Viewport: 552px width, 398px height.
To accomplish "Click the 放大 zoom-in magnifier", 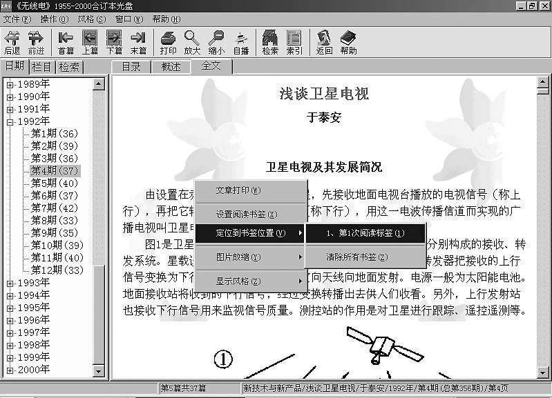I will [192, 43].
